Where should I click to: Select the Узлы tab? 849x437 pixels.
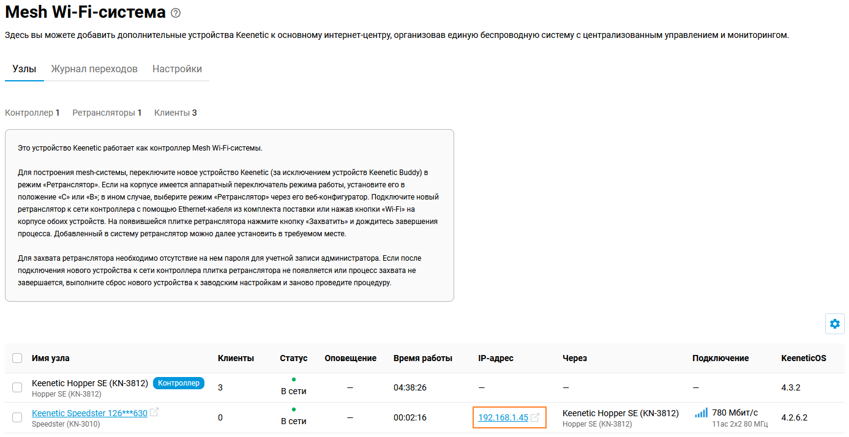pos(24,69)
